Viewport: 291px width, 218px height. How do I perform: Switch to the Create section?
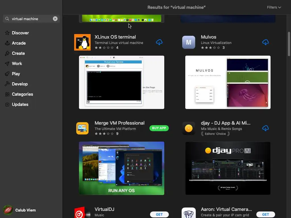click(x=18, y=53)
